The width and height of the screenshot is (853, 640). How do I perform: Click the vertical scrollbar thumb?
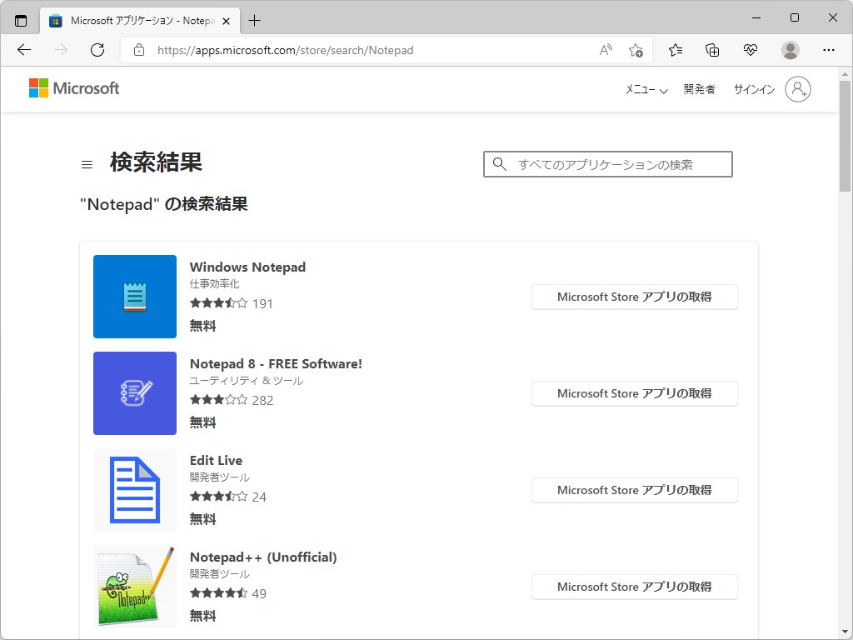coord(845,136)
